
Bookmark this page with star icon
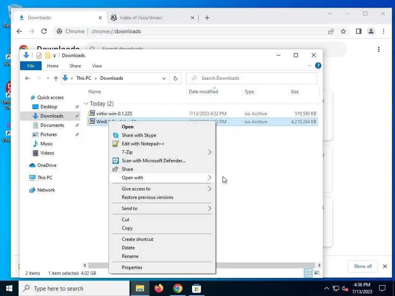click(343, 31)
